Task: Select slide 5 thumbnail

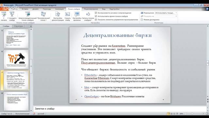Action: click(x=16, y=39)
